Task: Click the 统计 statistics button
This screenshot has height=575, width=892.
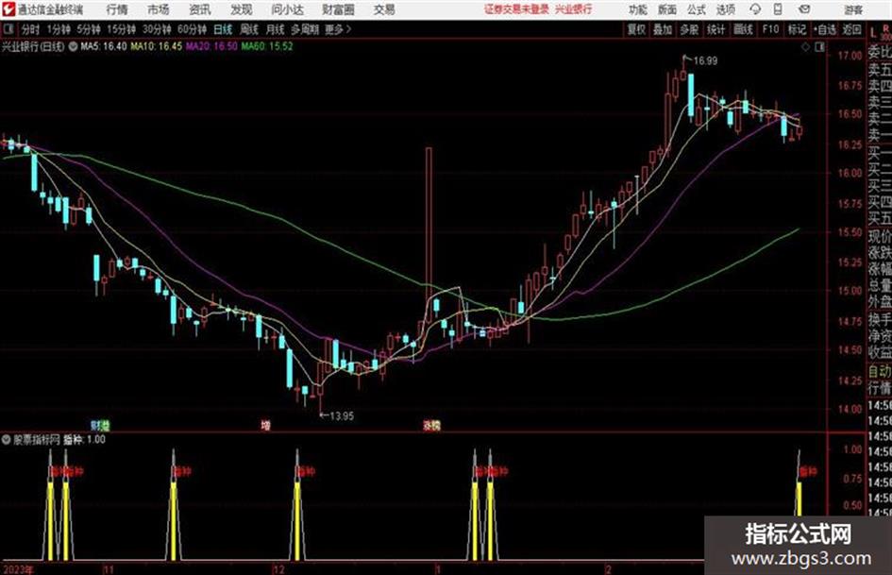Action: [715, 29]
